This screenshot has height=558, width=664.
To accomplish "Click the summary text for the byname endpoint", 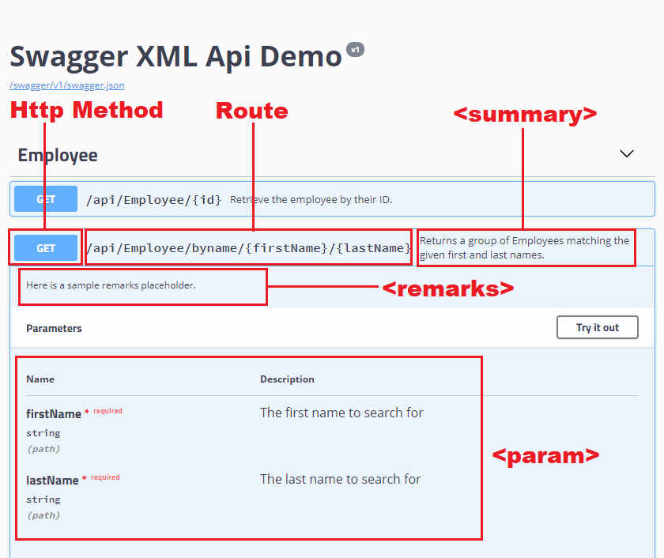I will pos(525,247).
